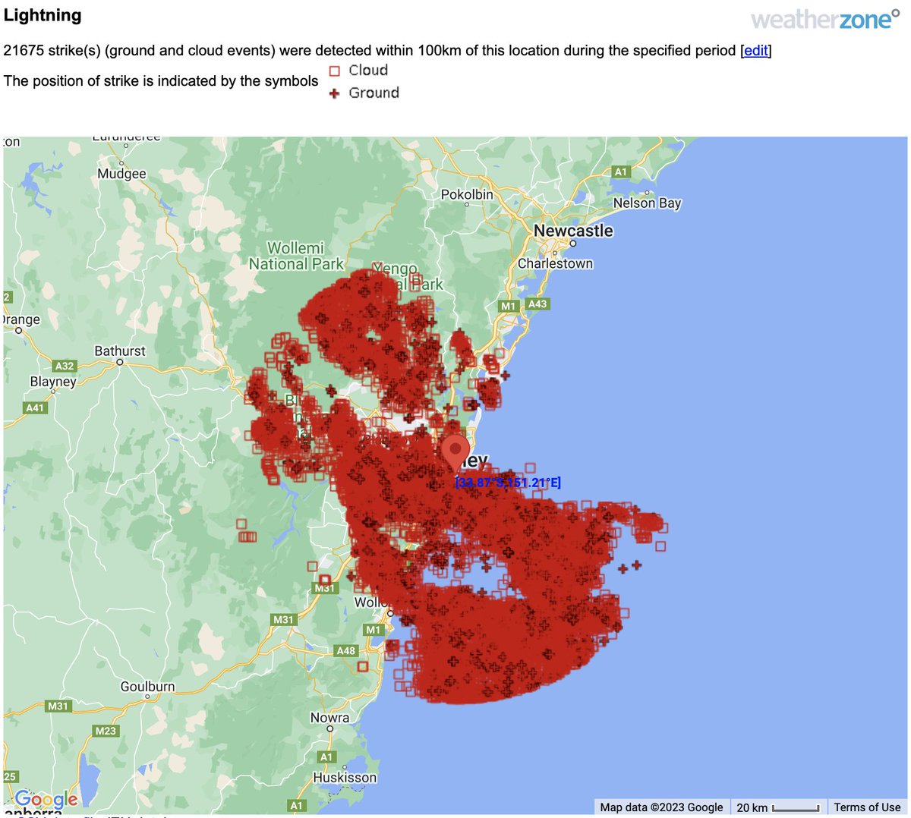Image resolution: width=911 pixels, height=818 pixels.
Task: Click the A43 route shield near Charlestown
Action: click(539, 306)
